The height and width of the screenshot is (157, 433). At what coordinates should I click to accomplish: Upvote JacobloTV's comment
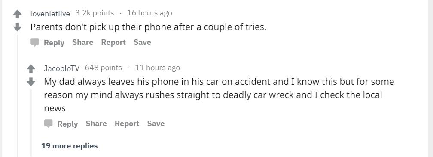[31, 68]
